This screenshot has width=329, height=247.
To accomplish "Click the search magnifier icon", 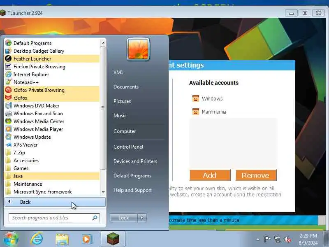I will (95, 218).
